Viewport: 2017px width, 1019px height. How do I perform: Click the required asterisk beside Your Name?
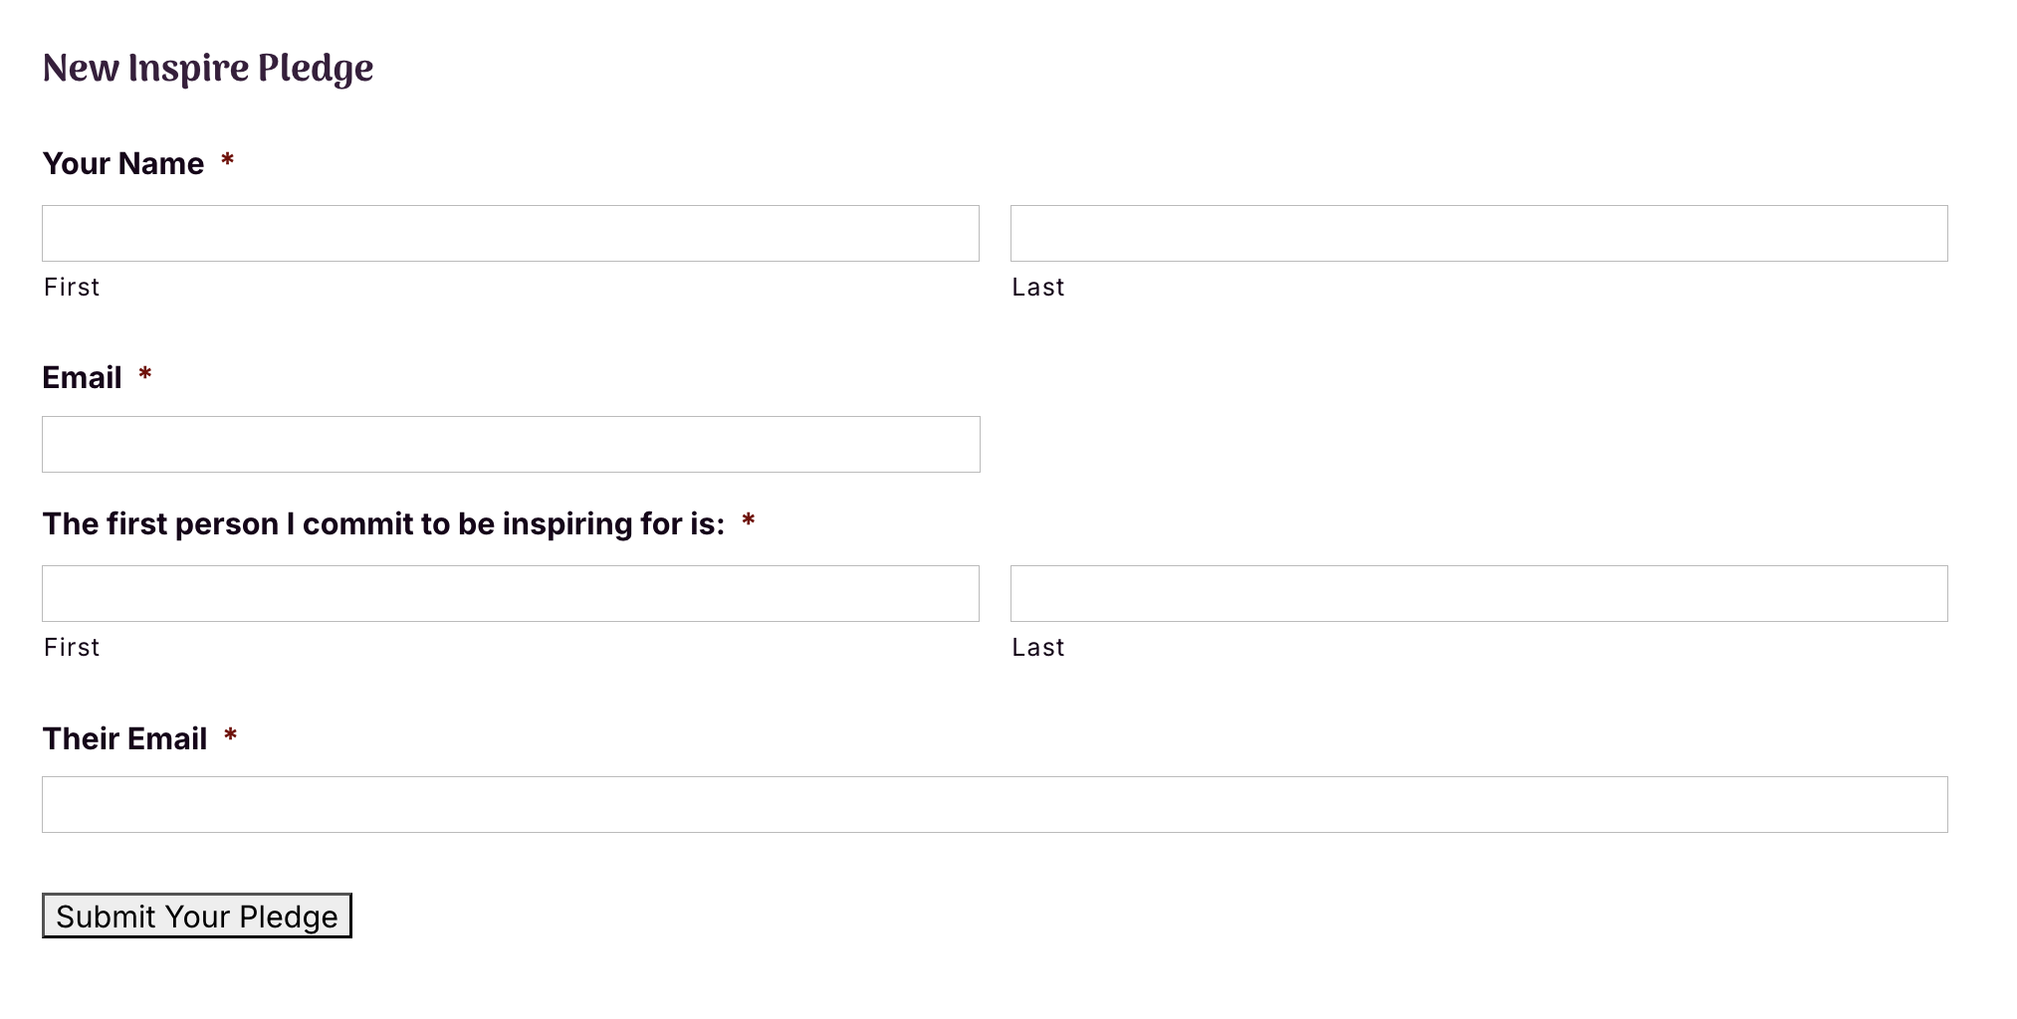(227, 160)
